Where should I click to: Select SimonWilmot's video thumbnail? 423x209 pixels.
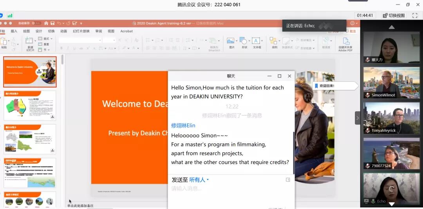[x=391, y=83]
